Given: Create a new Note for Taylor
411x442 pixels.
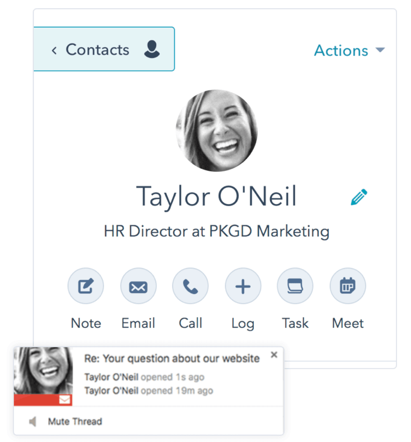Looking at the screenshot, I should pyautogui.click(x=85, y=286).
